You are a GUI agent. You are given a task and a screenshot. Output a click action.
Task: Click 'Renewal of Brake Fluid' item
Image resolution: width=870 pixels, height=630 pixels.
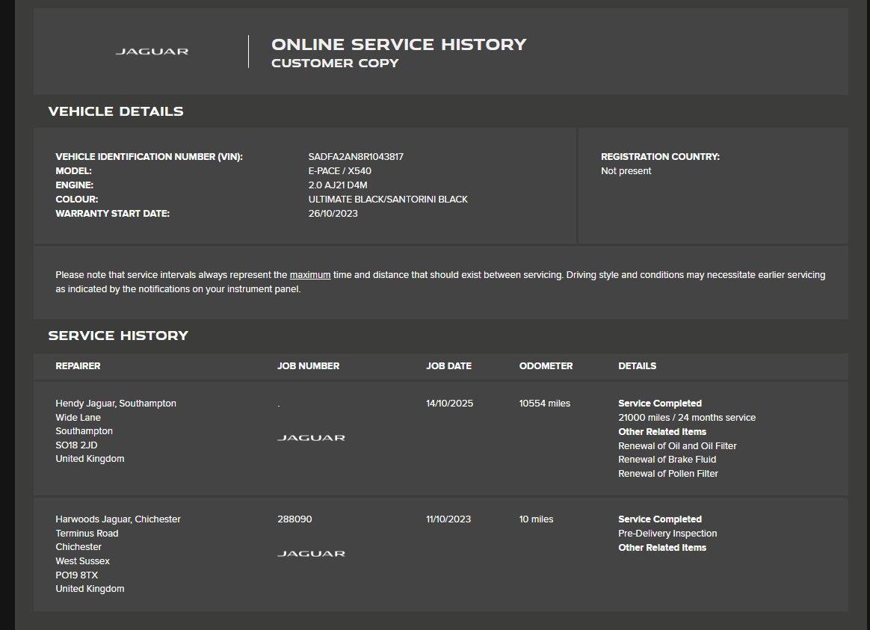[667, 459]
